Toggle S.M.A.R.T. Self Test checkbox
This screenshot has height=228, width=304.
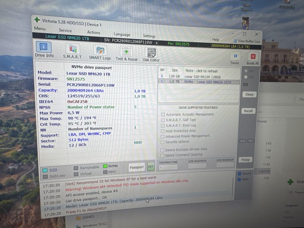tap(163, 120)
